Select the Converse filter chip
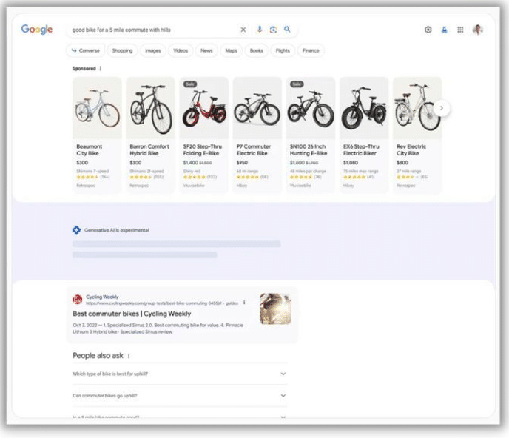509x438 pixels. click(x=85, y=50)
